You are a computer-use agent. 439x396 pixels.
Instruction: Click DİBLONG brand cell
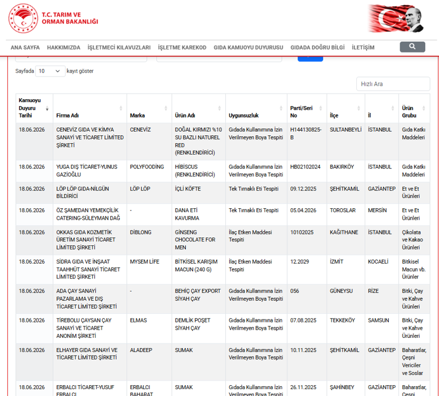coord(149,240)
